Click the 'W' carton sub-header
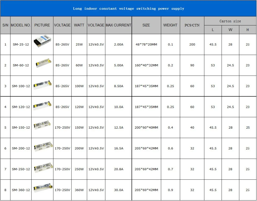Image resolution: width=257 pixels, height=201 pixels. (230, 30)
